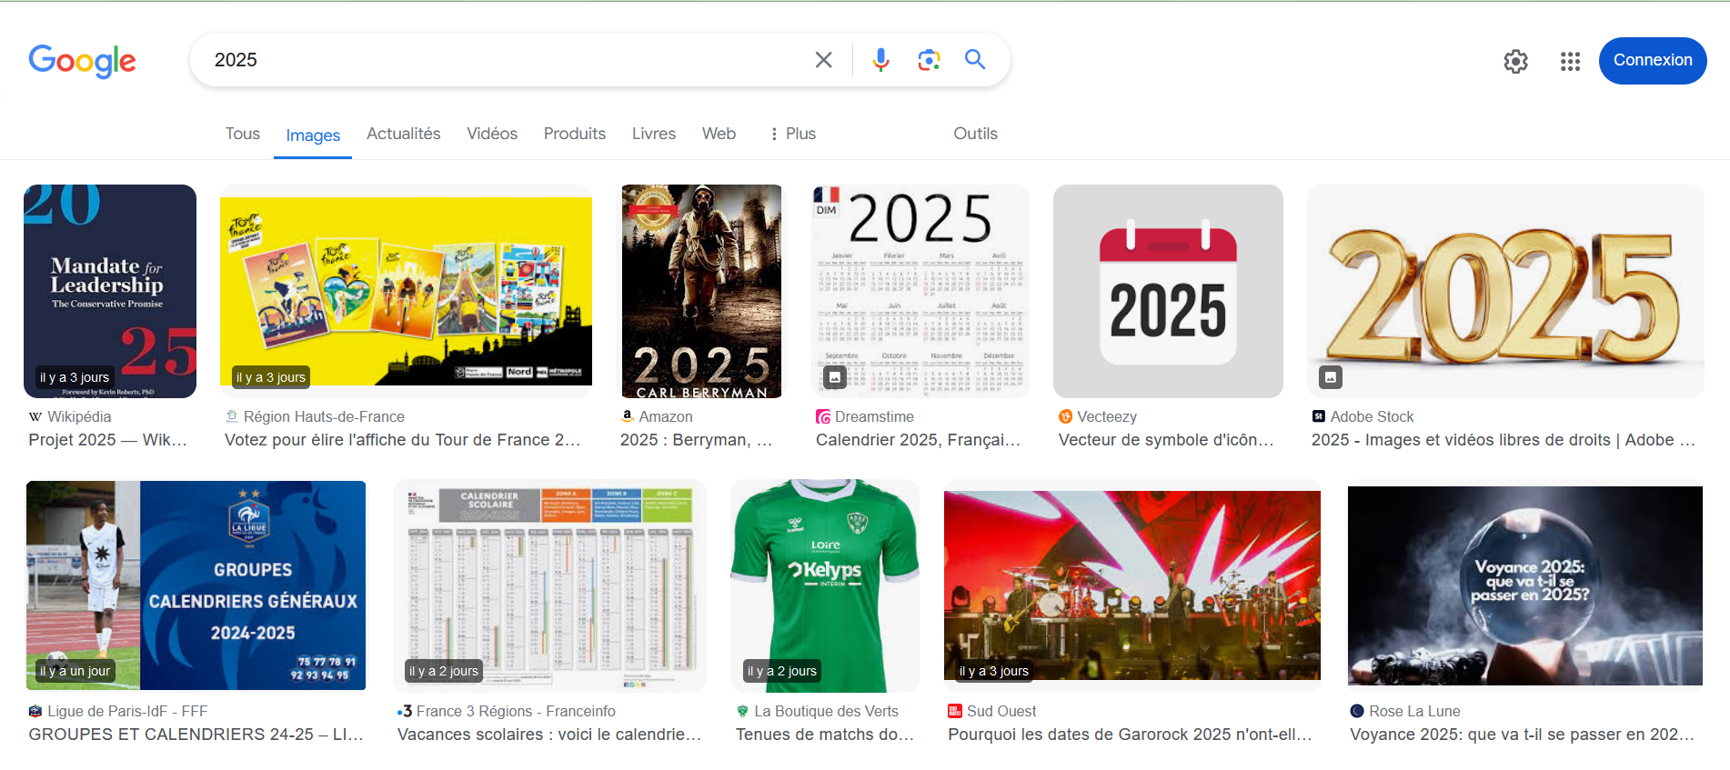Open the golden 2025 numbers thumbnail
This screenshot has width=1730, height=770.
(x=1505, y=291)
